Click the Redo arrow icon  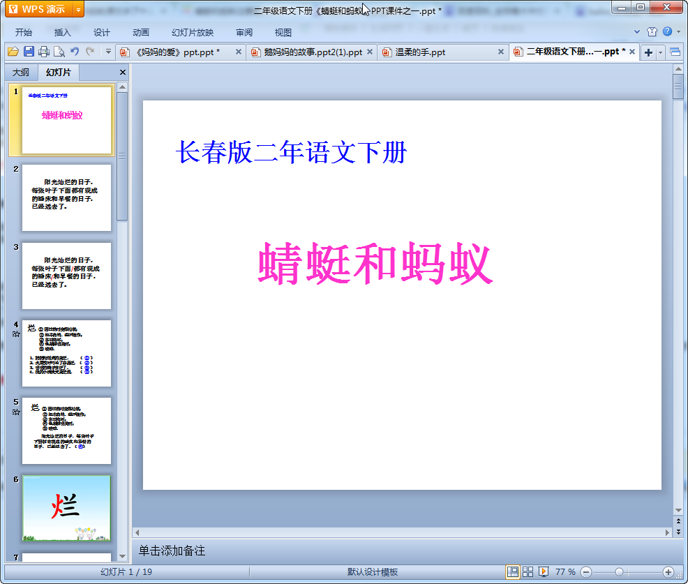pos(91,52)
